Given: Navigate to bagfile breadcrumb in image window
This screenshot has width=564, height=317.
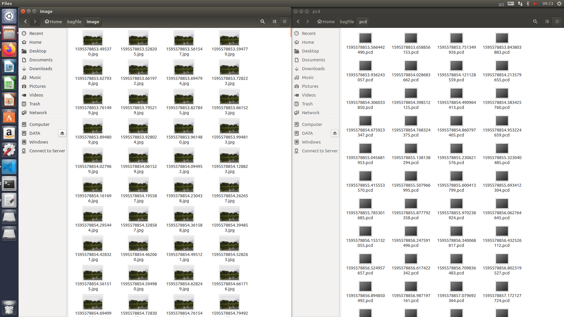Looking at the screenshot, I should (x=74, y=21).
